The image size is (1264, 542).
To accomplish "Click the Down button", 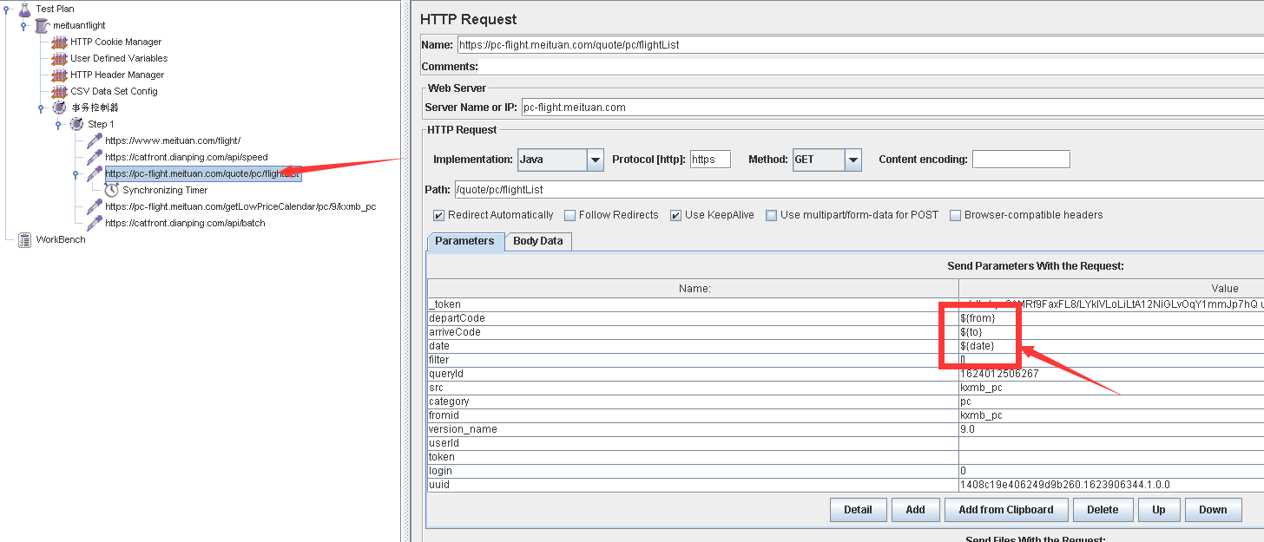I will (x=1212, y=510).
